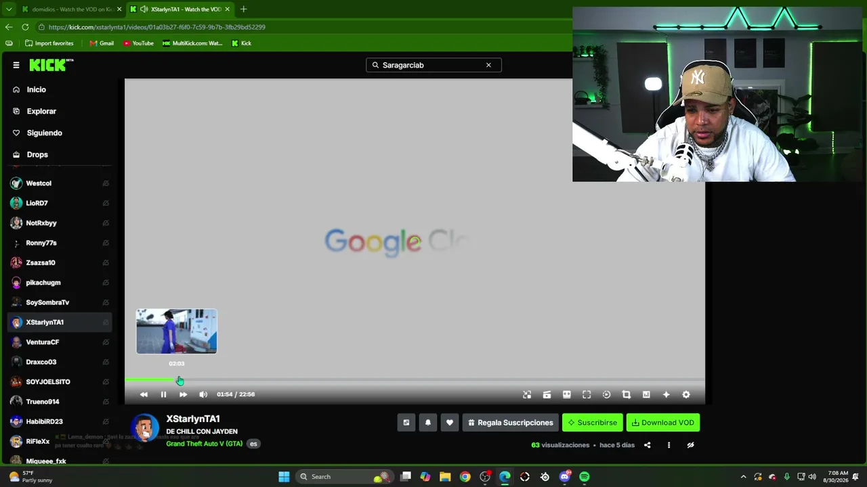The image size is (867, 487).
Task: Open the Kick sidebar hamburger menu
Action: point(16,65)
